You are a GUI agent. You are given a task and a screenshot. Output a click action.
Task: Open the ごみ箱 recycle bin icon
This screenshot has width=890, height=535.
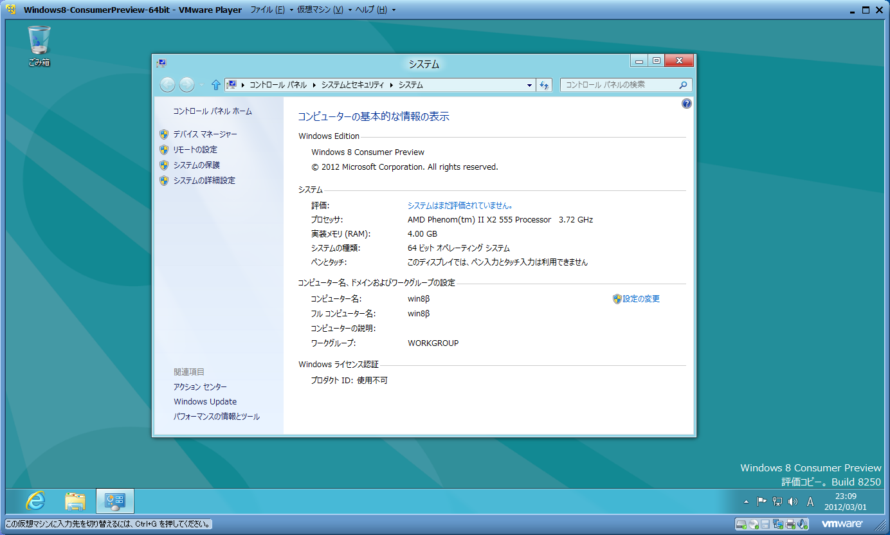click(x=39, y=46)
